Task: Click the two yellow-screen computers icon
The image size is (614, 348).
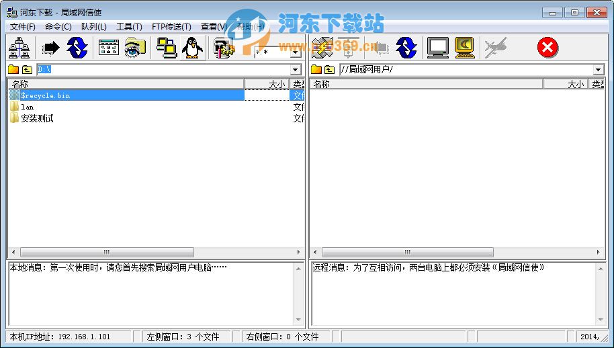Action: (167, 48)
